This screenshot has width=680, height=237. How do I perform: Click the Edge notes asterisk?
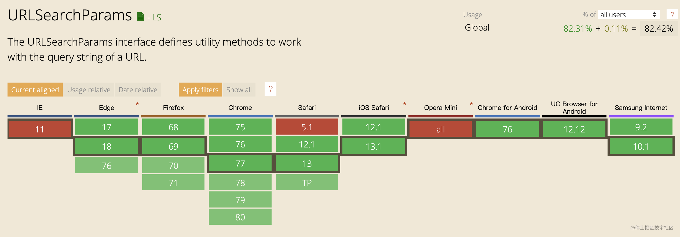pos(137,104)
